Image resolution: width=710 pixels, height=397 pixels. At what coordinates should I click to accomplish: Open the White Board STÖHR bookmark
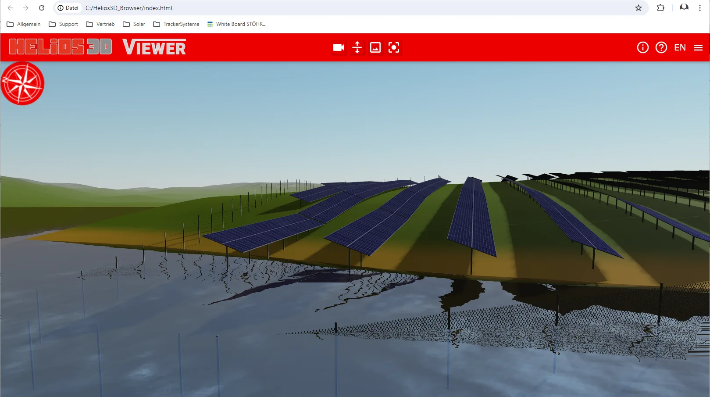(237, 24)
